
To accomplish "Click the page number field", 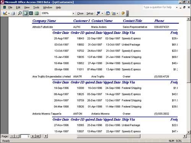I will point(25,136).
